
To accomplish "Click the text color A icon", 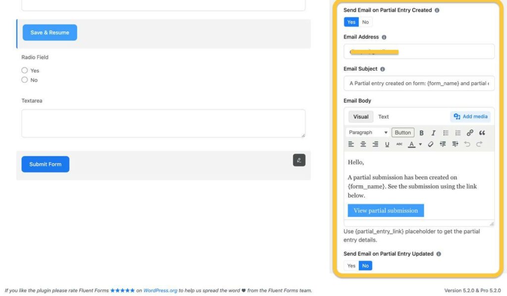I will pos(411,145).
